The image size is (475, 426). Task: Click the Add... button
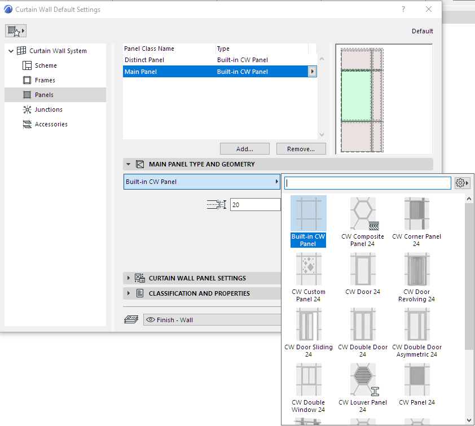coord(244,149)
